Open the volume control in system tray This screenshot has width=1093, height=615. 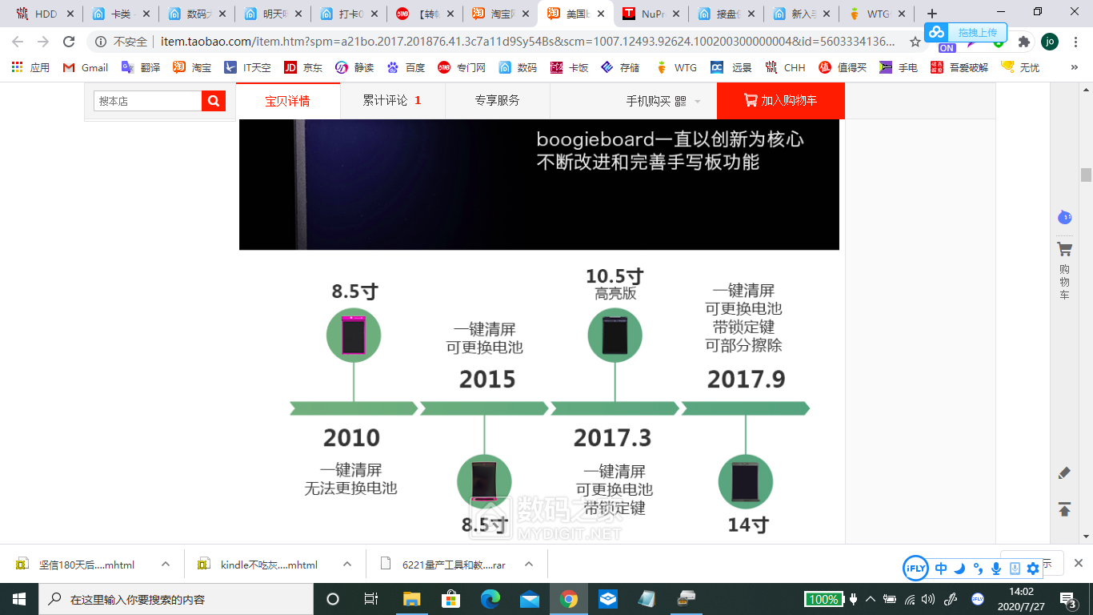(x=928, y=599)
